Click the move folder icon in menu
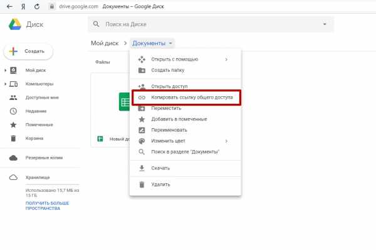 142,108
